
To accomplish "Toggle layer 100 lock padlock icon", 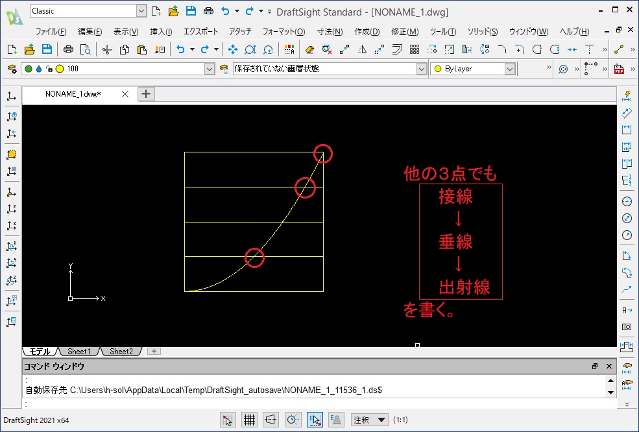I will (x=49, y=69).
